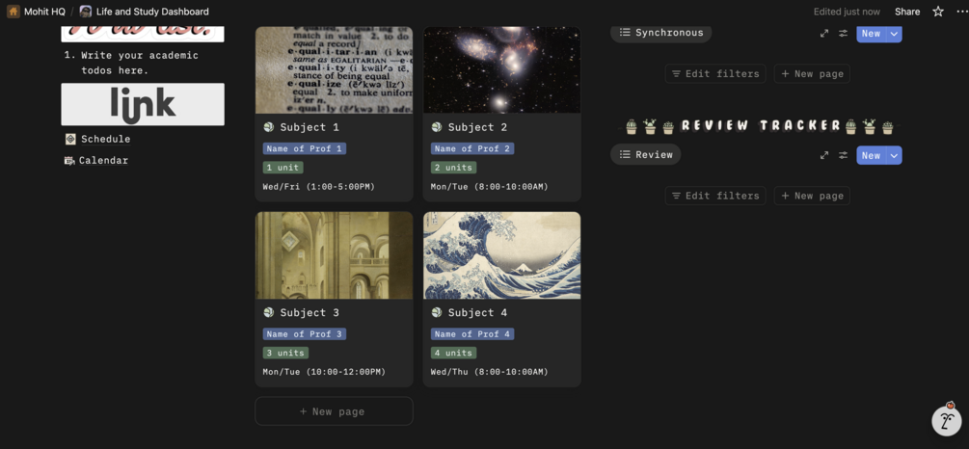
Task: Add New page below subject gallery
Action: click(x=334, y=411)
